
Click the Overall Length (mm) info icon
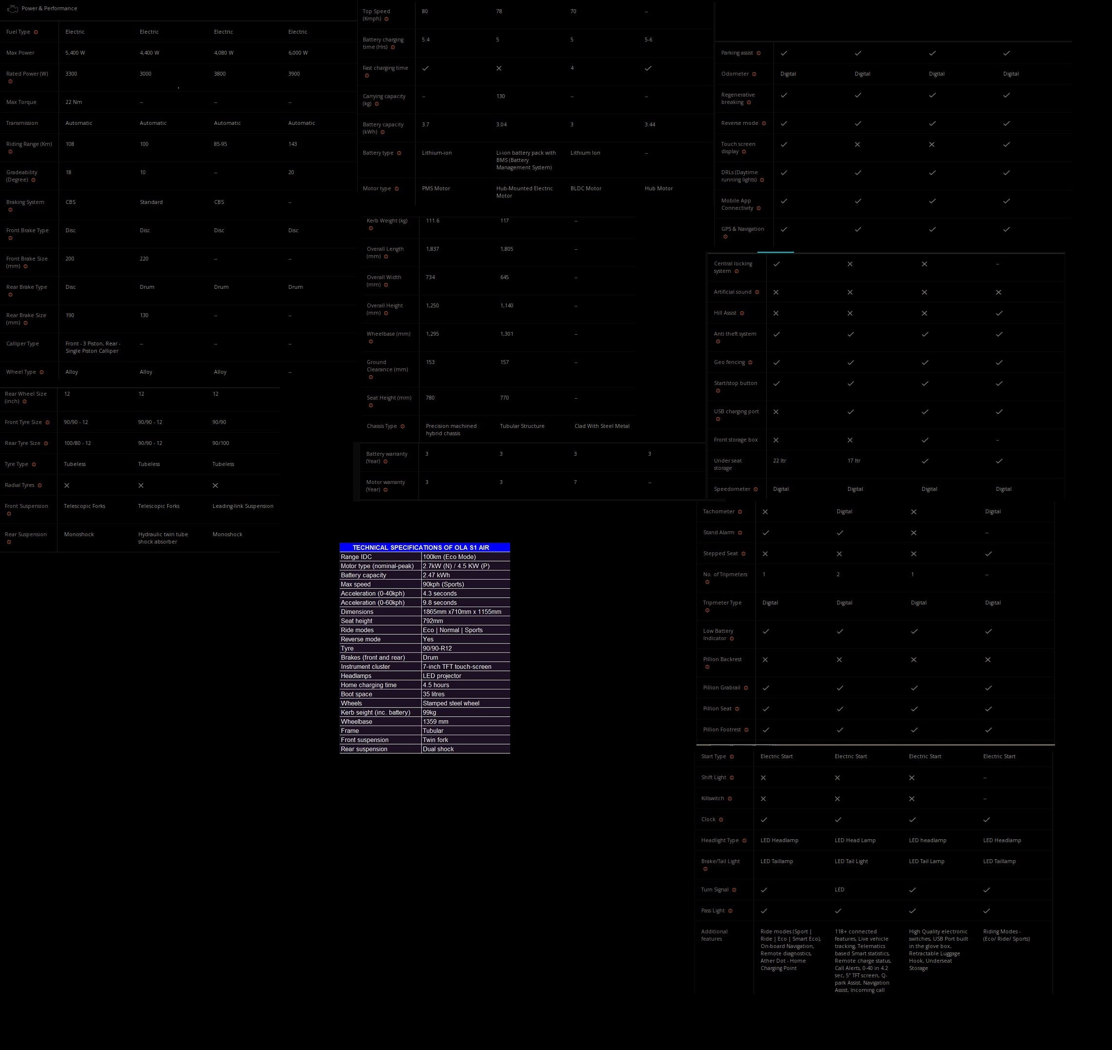tap(386, 257)
